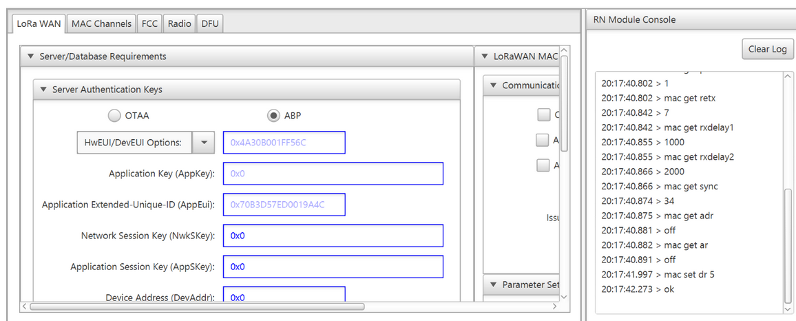The image size is (796, 321).
Task: Click the horizontal scrollbar of the LoRa WAN panel
Action: [197, 307]
